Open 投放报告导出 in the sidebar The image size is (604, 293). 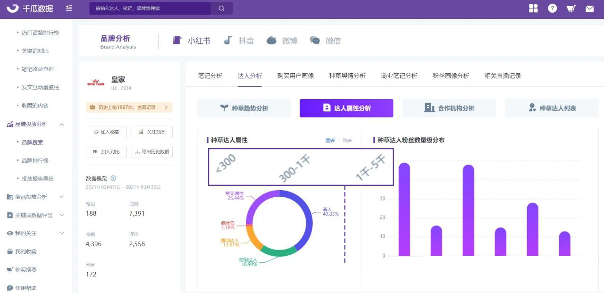tap(38, 179)
